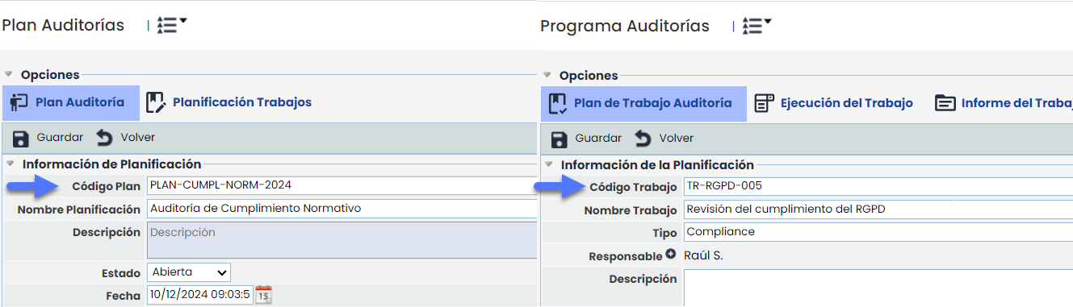Open the Informe del Trabajo tab
Viewport: 1073px width, 307px height.
click(1002, 103)
